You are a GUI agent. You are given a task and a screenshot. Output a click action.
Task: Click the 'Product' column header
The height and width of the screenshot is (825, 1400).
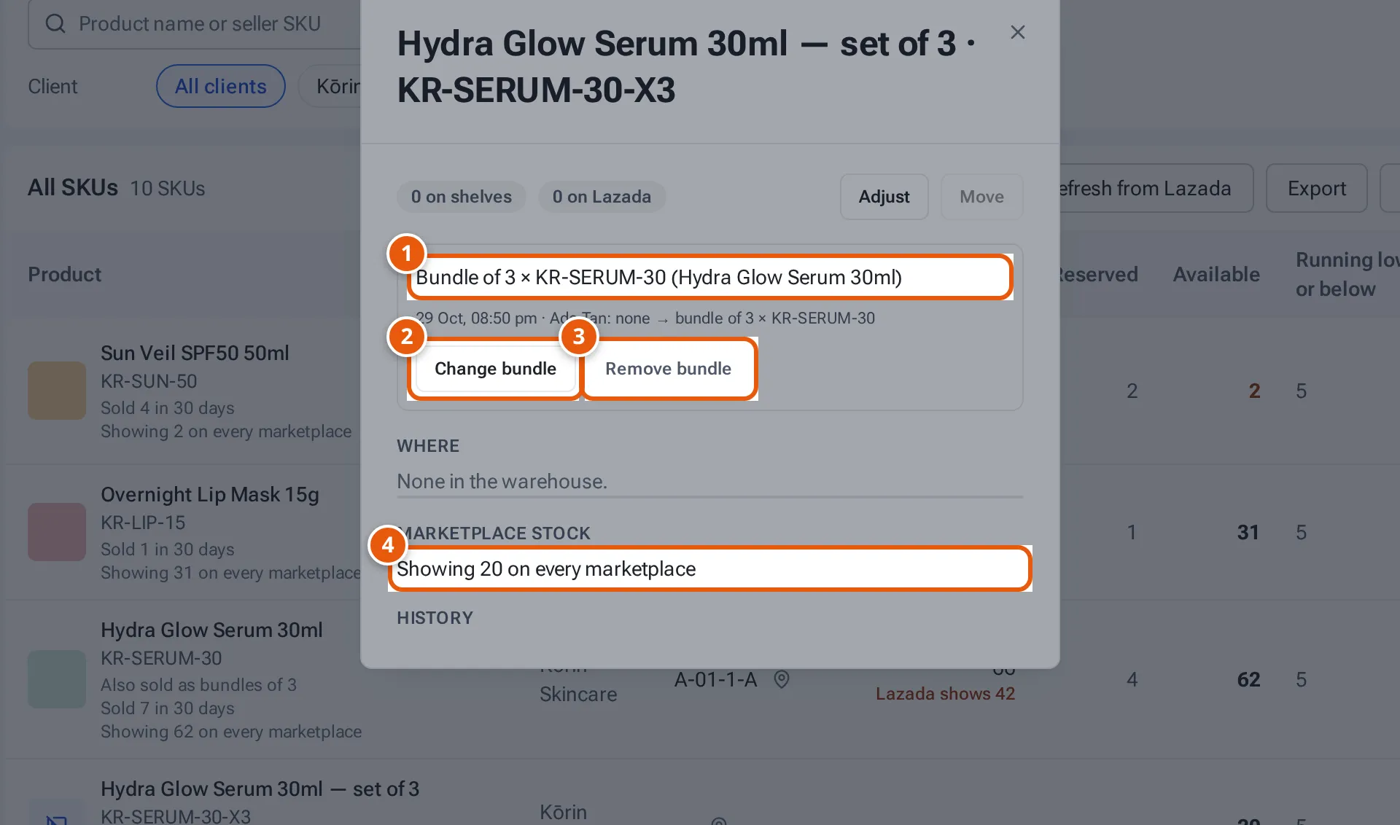[x=64, y=274]
